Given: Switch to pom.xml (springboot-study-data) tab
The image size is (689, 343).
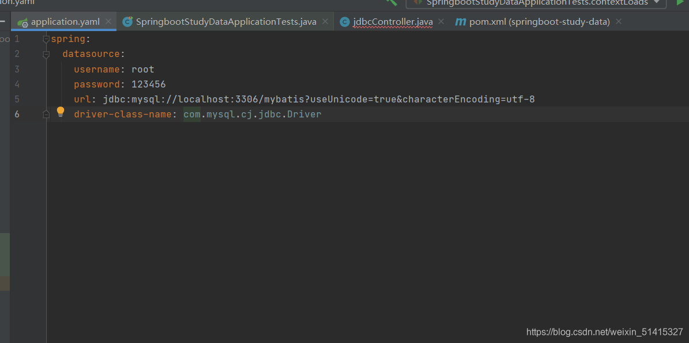Looking at the screenshot, I should tap(539, 21).
